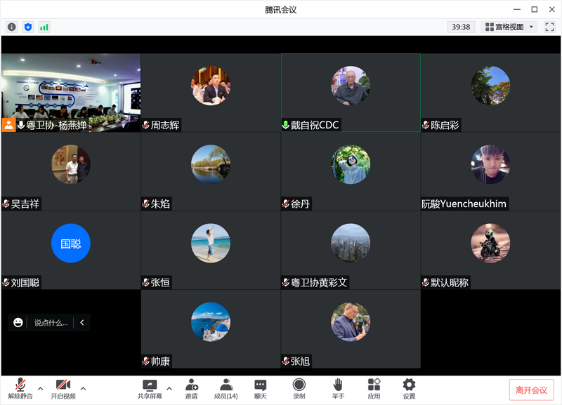Click muted mic icon beside 朱焰
562x405 pixels.
click(x=146, y=204)
